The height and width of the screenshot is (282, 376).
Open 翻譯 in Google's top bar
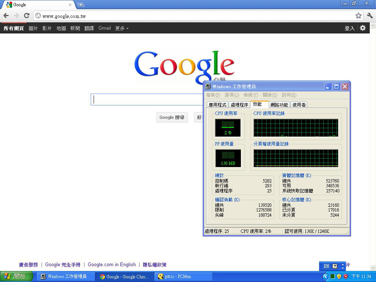click(89, 28)
